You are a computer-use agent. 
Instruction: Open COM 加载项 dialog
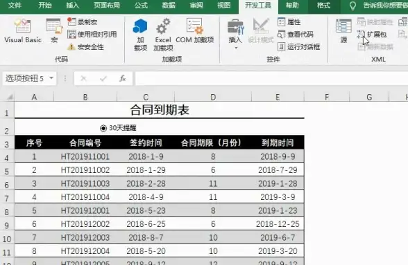[194, 30]
